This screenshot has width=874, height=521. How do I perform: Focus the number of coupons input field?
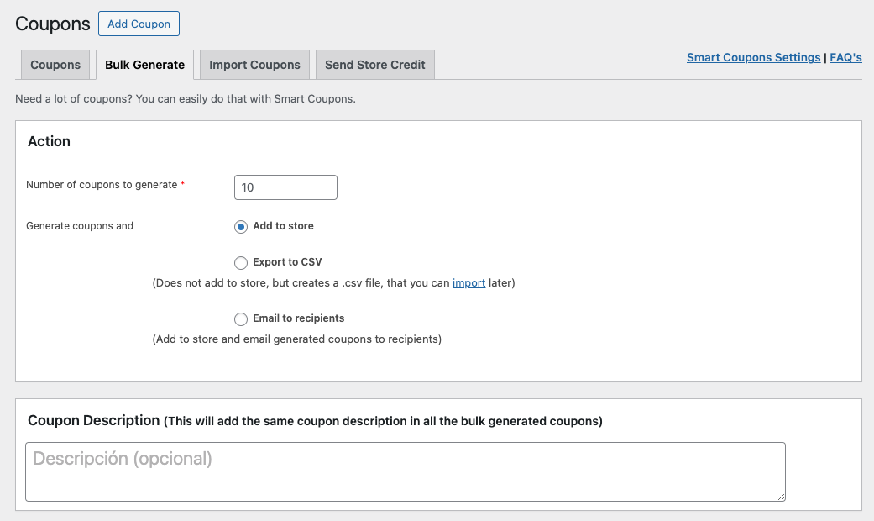coord(285,187)
